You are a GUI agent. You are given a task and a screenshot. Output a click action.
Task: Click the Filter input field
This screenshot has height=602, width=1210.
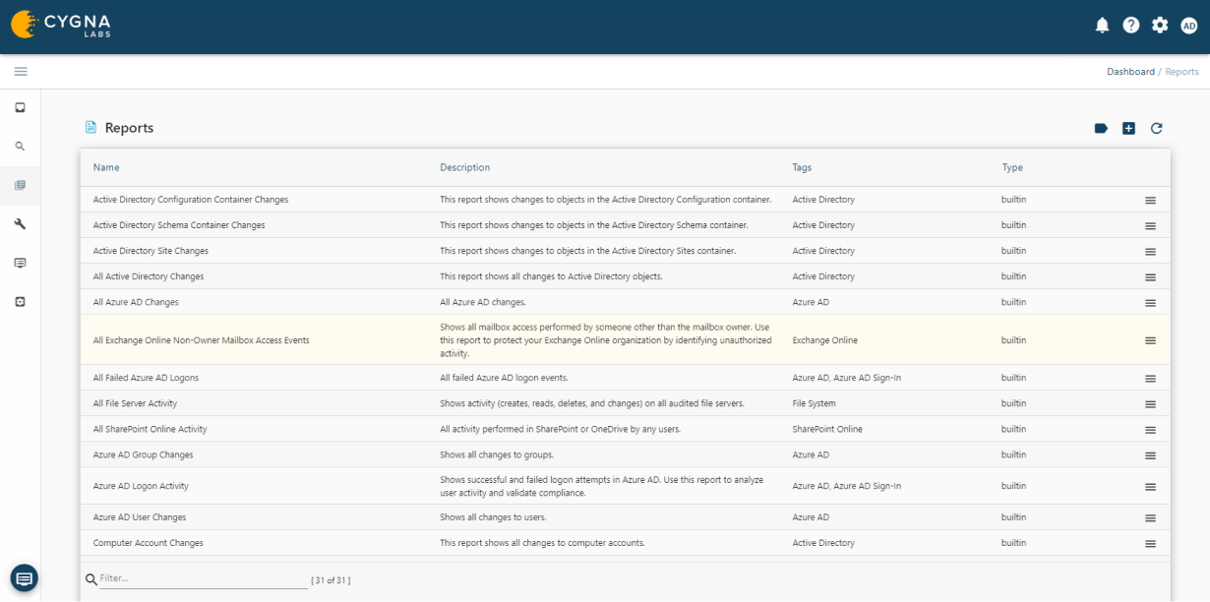point(203,579)
